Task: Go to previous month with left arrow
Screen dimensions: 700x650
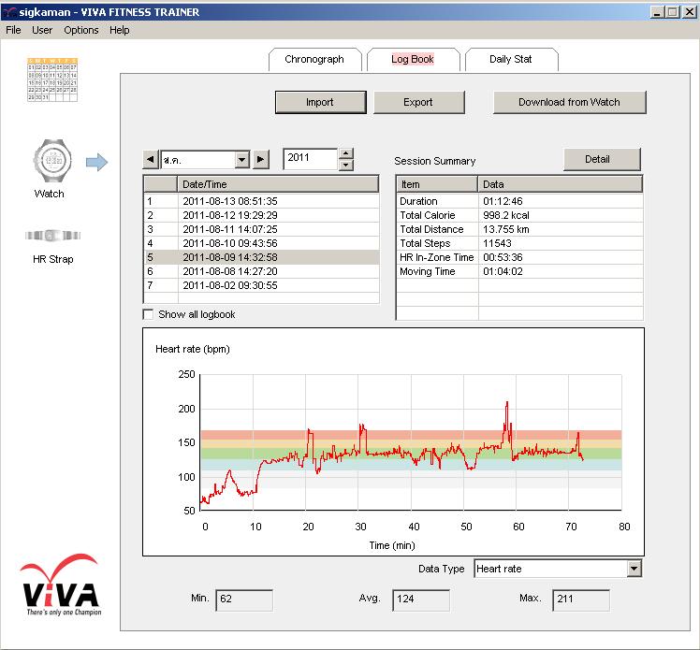Action: pos(151,159)
